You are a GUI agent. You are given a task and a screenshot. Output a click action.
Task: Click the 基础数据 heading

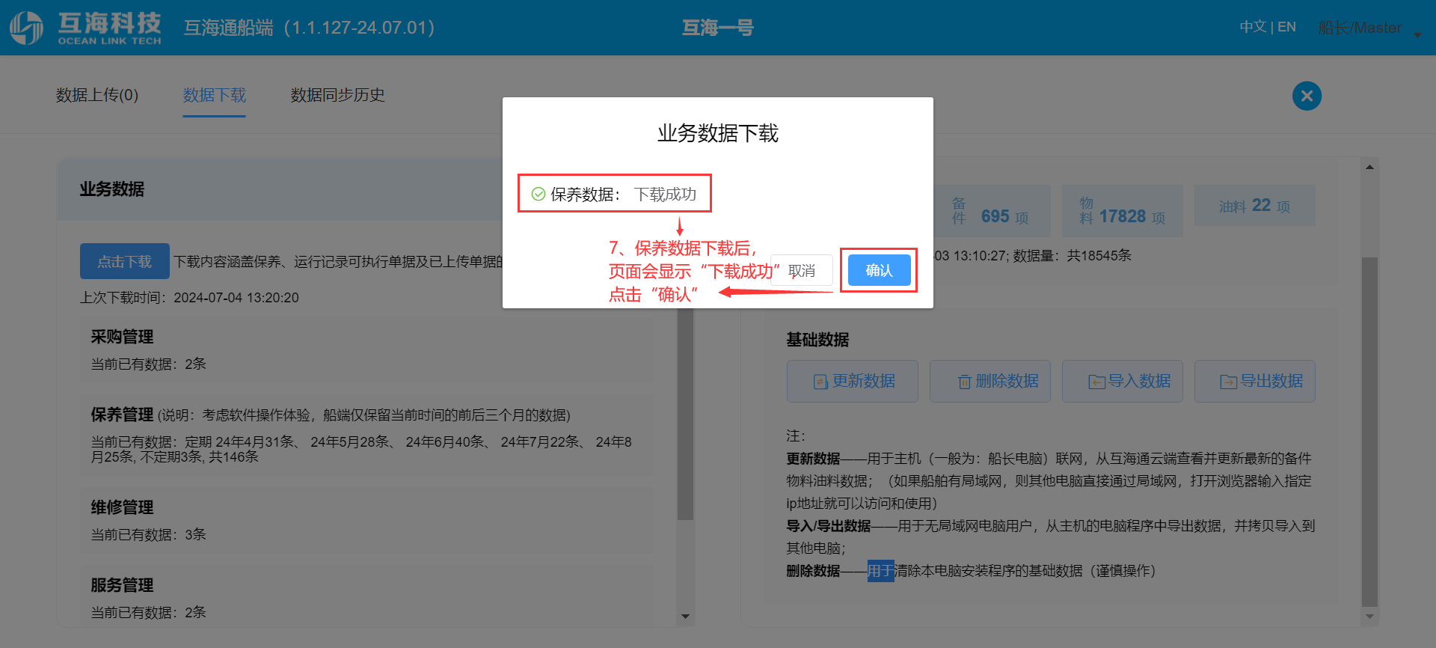tap(817, 340)
